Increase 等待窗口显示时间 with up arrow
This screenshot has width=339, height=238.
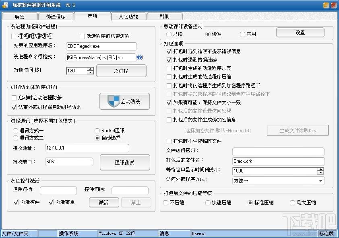pos(320,169)
